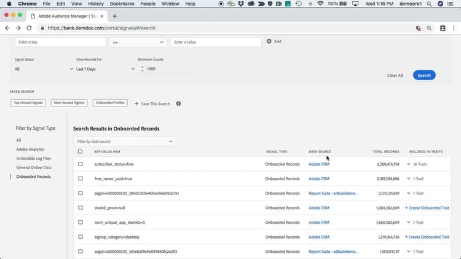461x259 pixels.
Task: Click the battery status icon
Action: 343,4
